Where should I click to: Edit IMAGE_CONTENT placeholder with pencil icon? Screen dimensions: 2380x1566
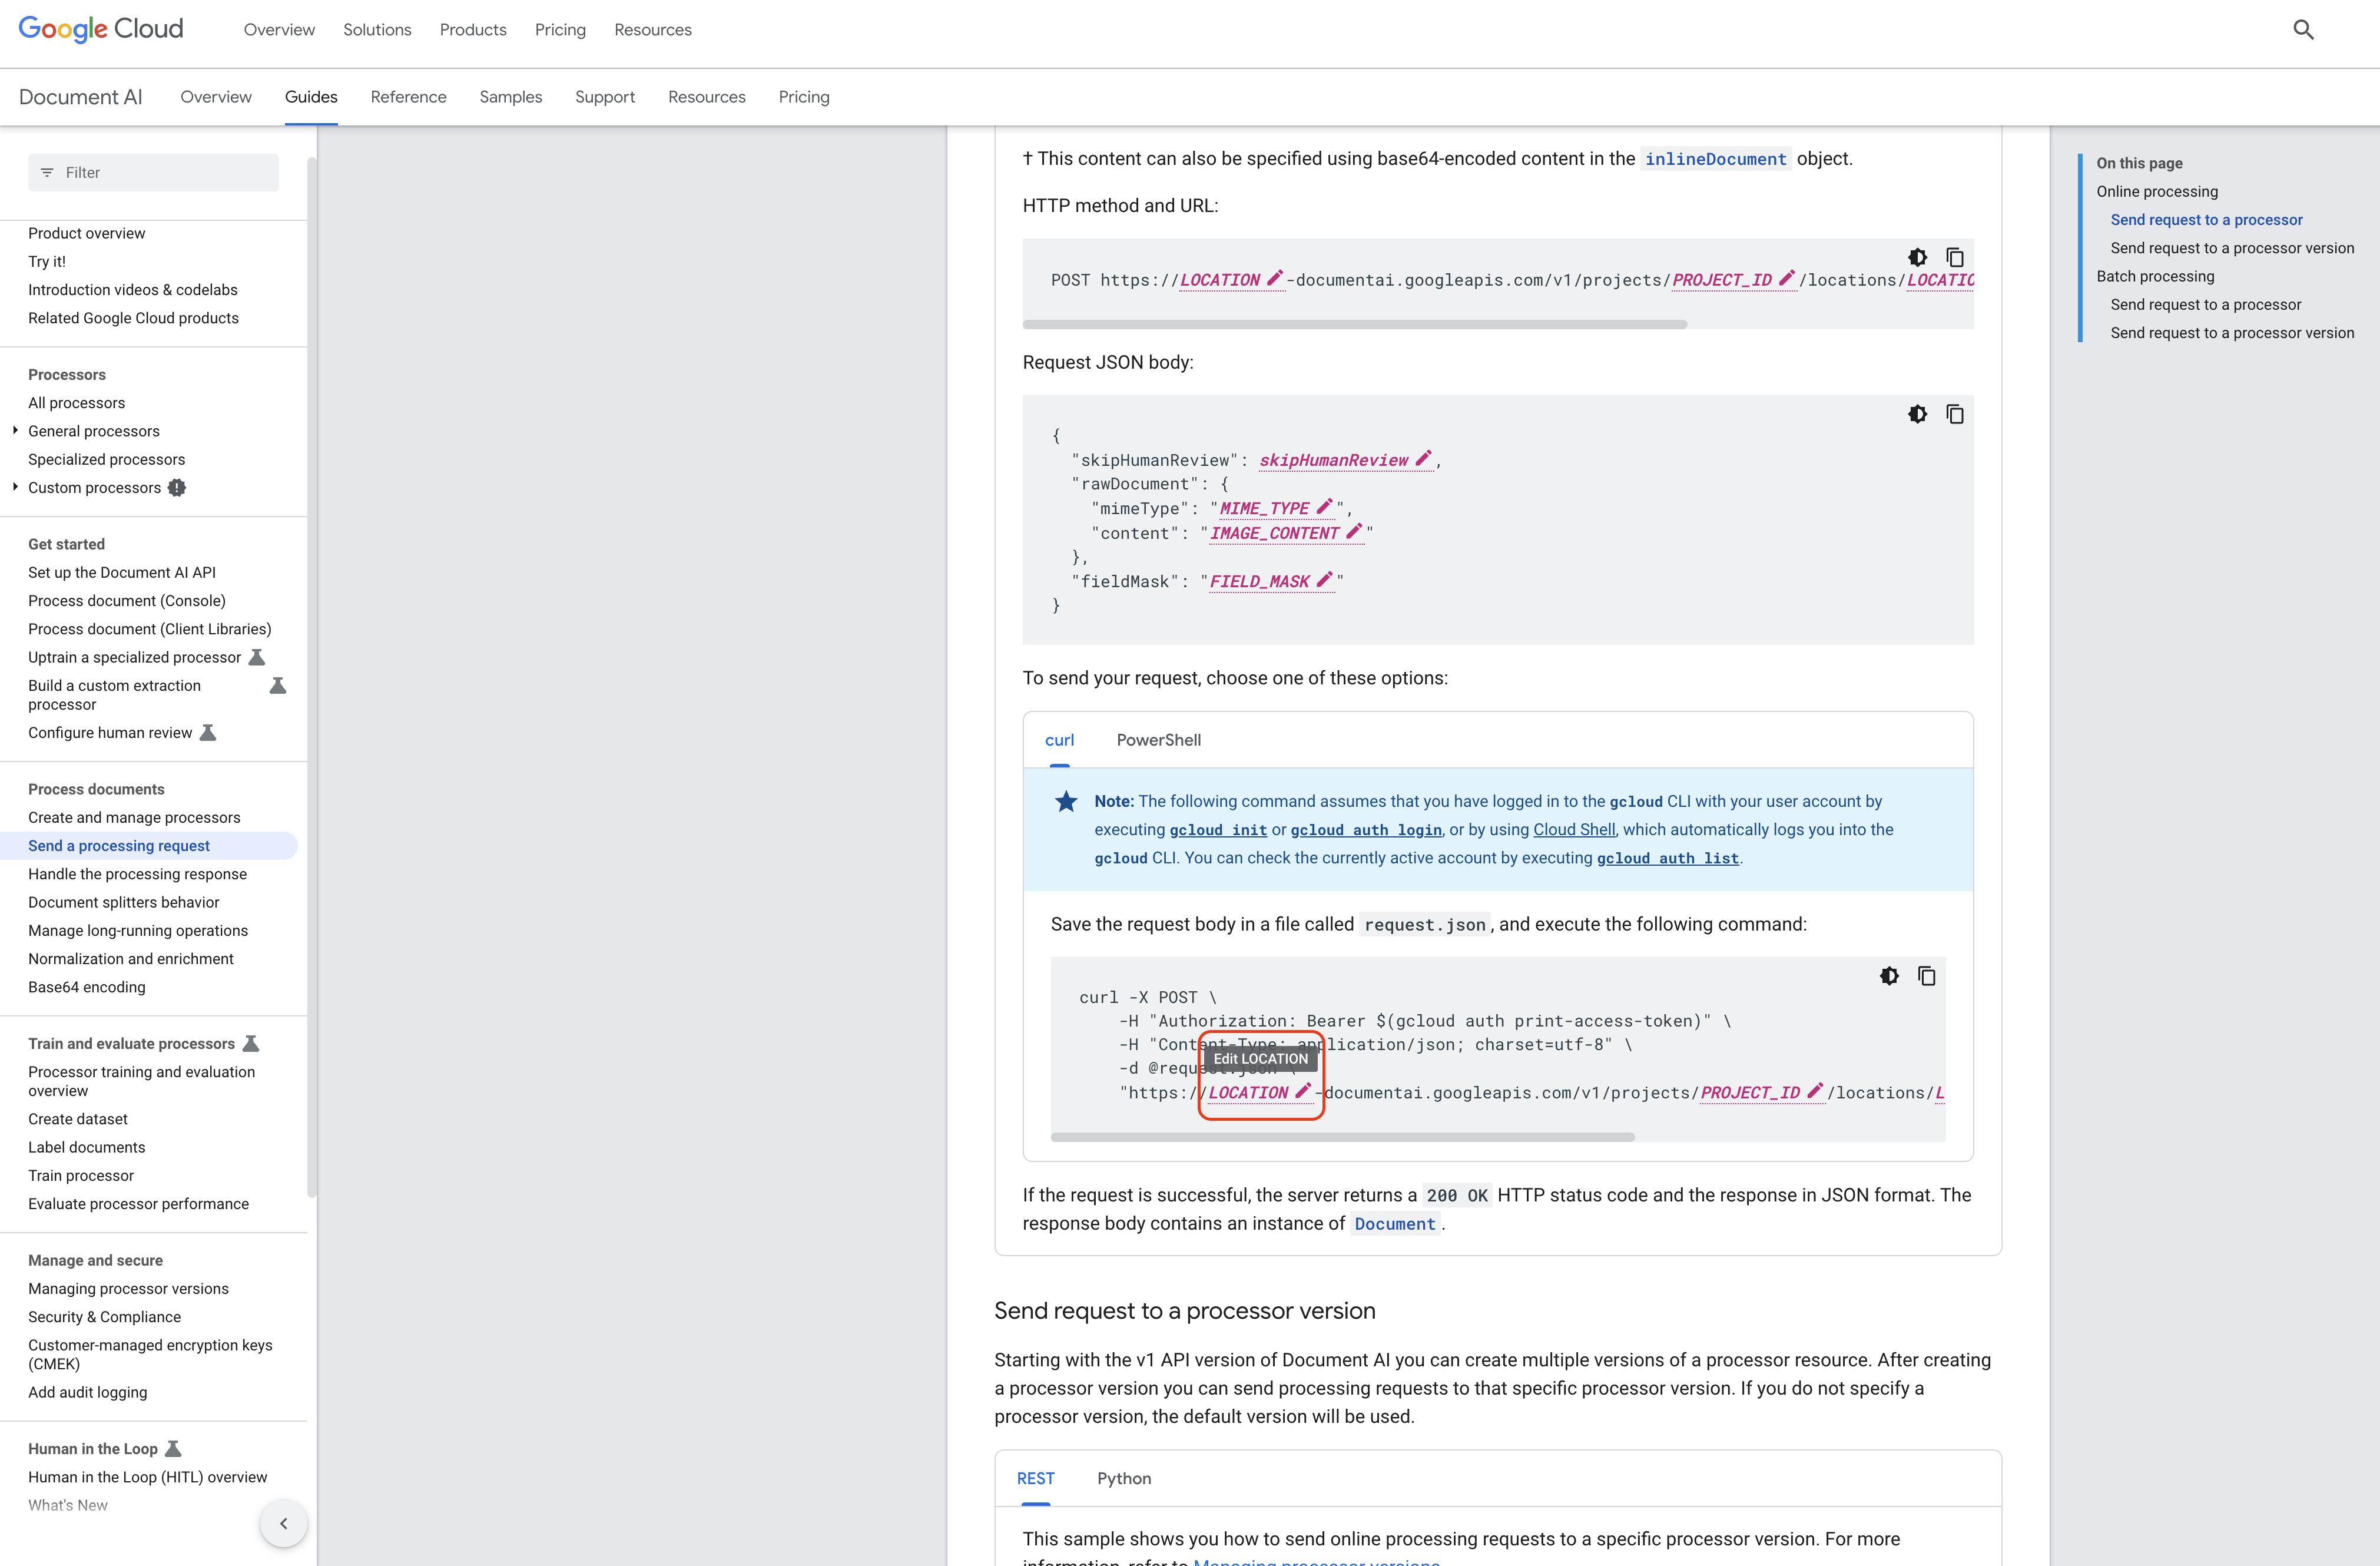1354,532
